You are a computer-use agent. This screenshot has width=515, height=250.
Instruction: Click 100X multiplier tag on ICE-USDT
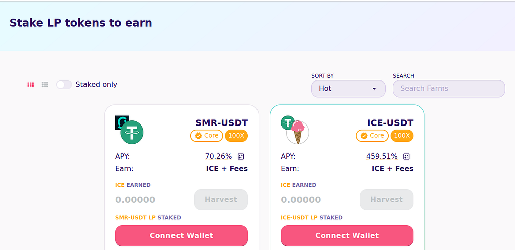[x=402, y=136]
